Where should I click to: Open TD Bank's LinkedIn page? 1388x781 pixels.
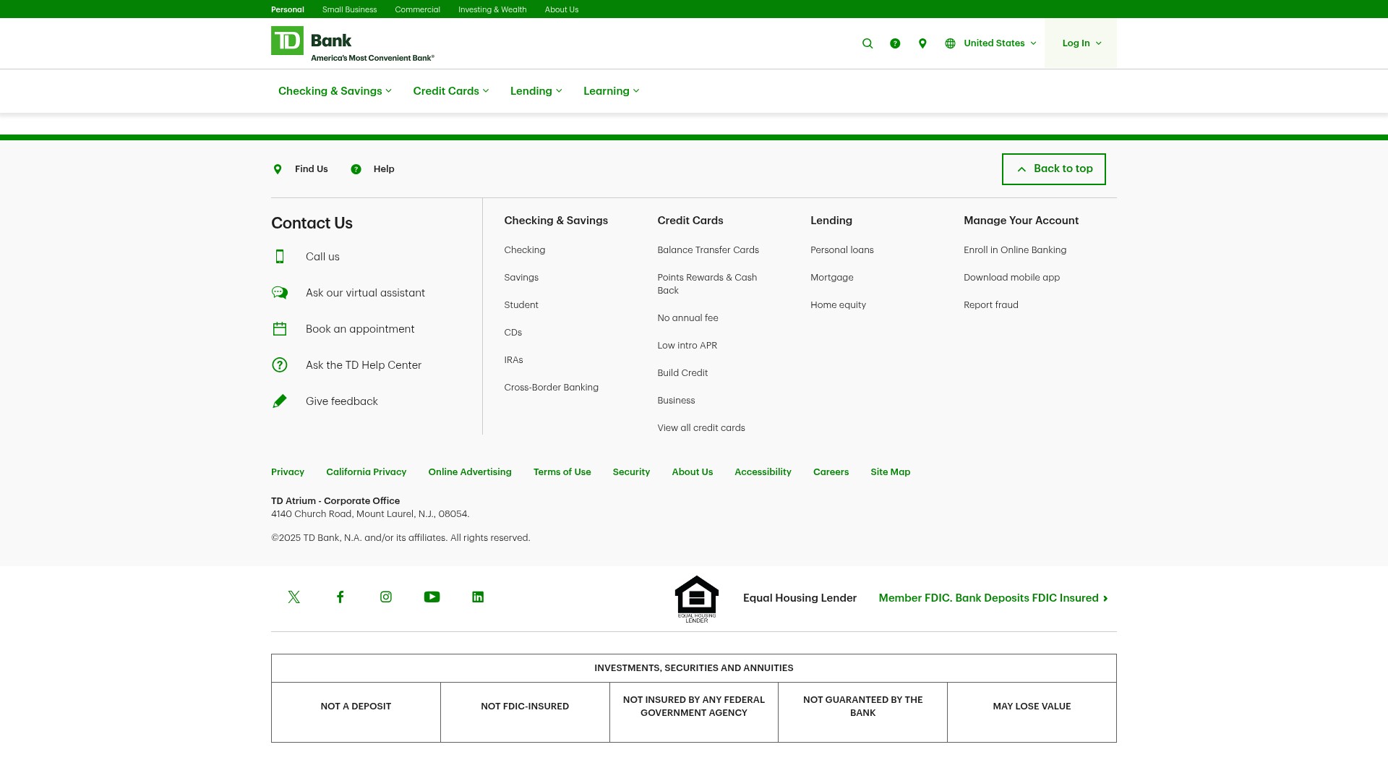pyautogui.click(x=478, y=597)
